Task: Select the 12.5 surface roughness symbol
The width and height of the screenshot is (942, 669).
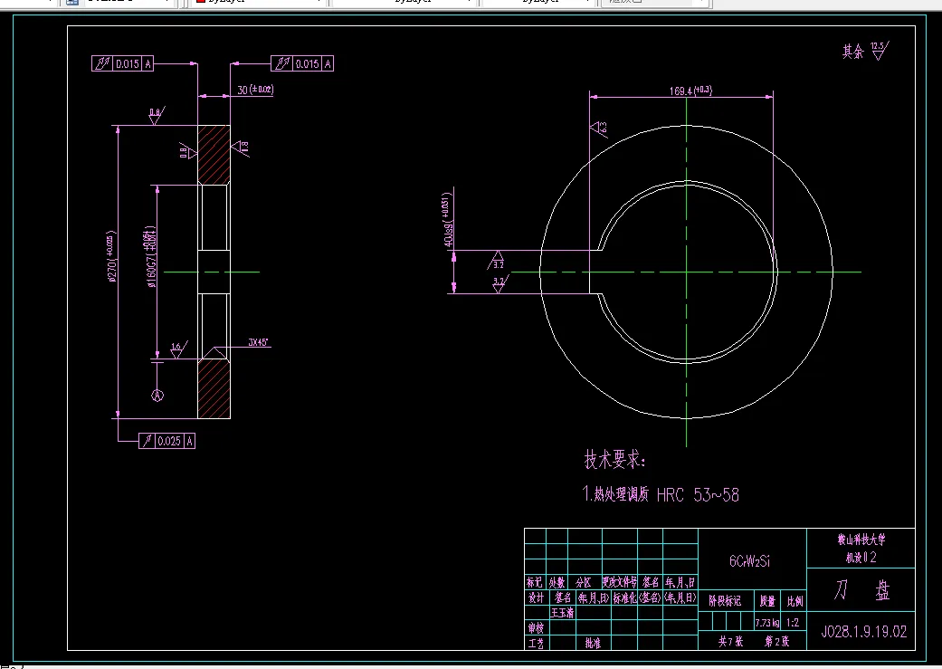Action: [878, 50]
